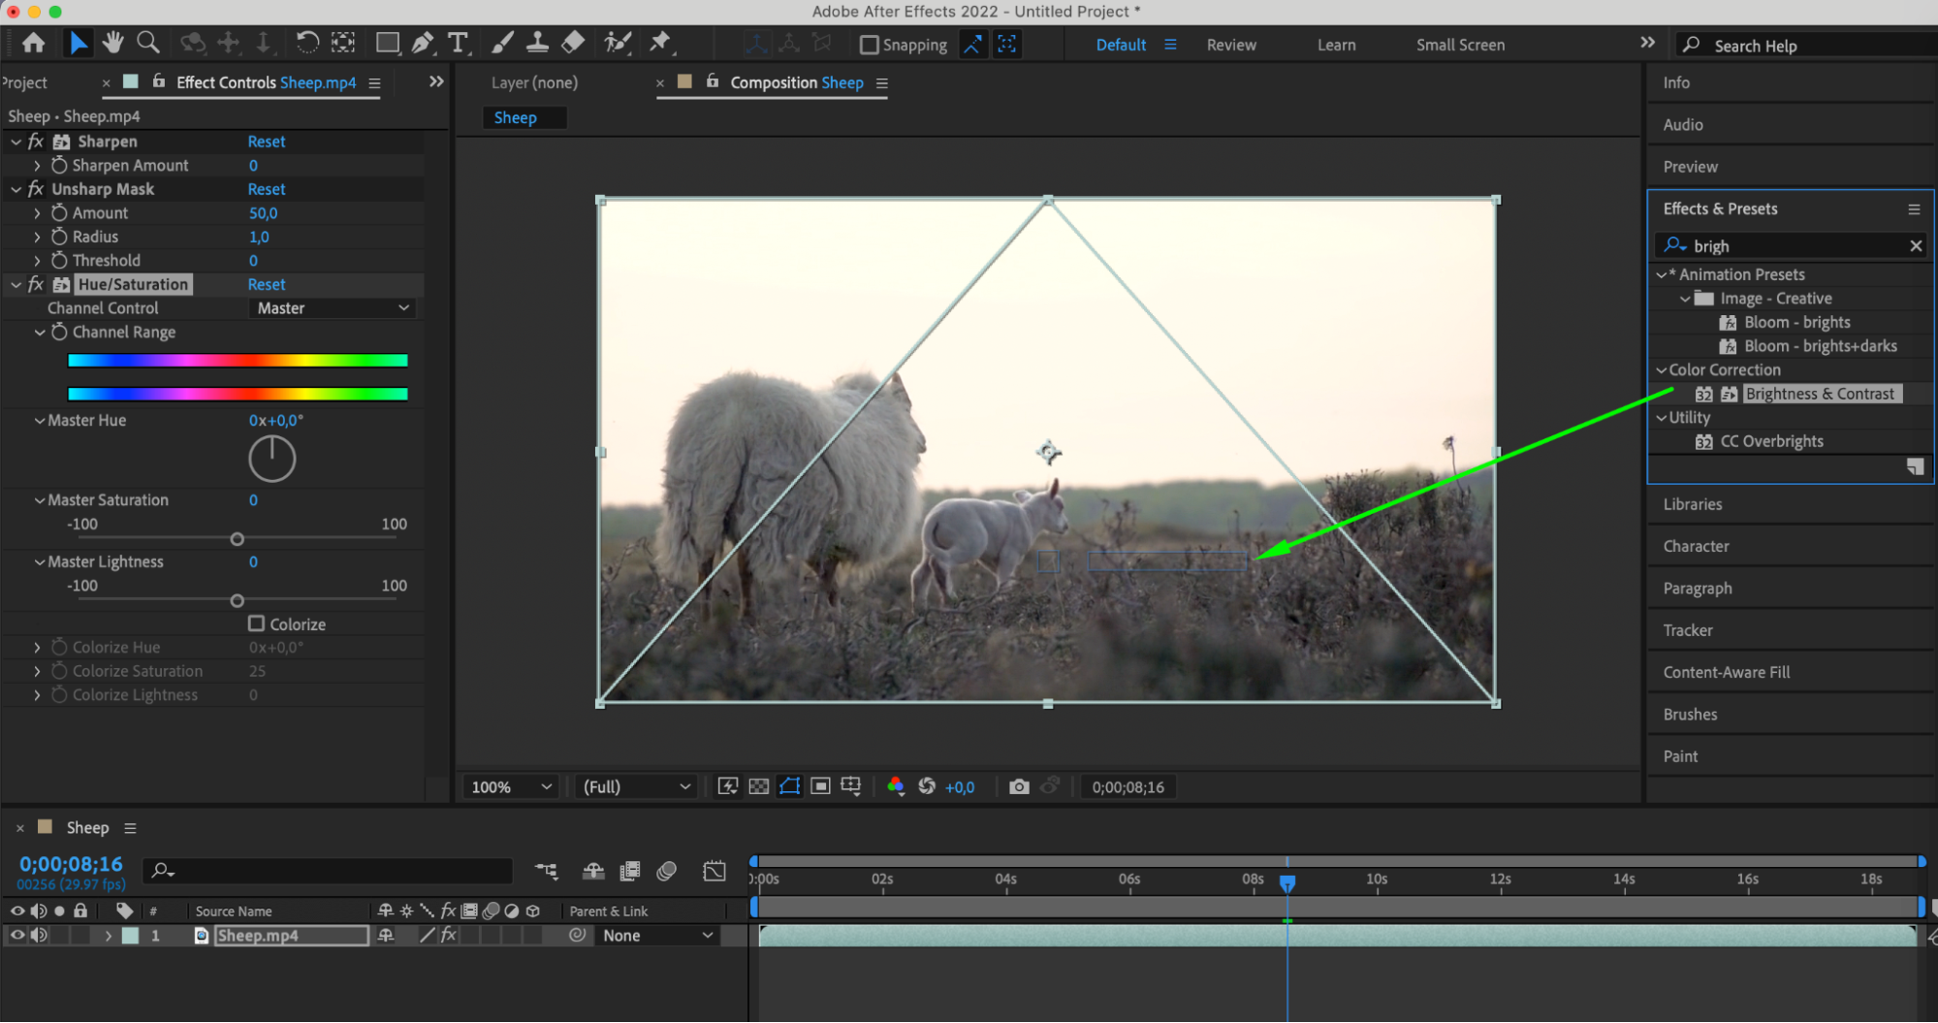
Task: Pick the Eraser tool
Action: point(573,43)
